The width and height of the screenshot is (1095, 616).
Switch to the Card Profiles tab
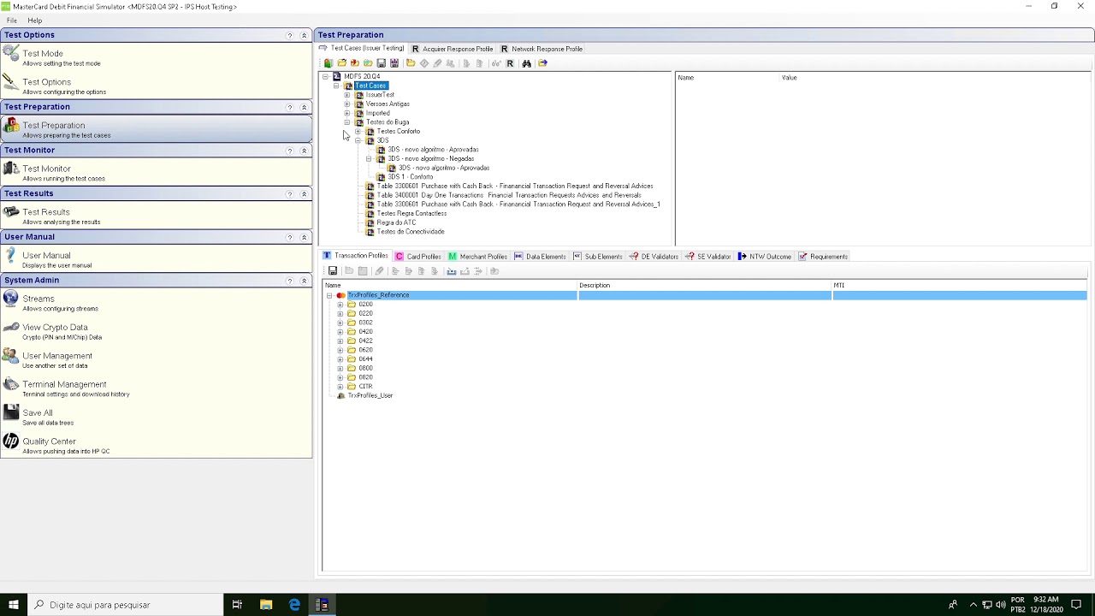click(x=418, y=257)
